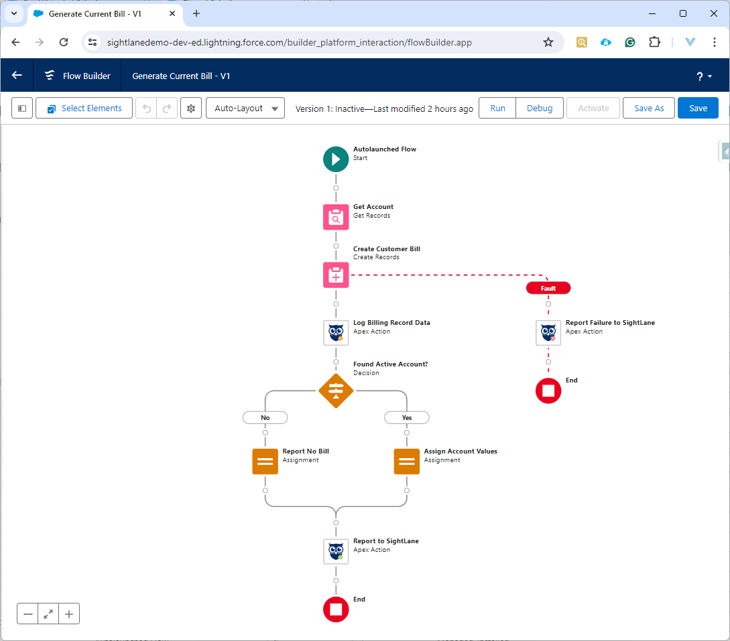Select the Report No Bill assignment icon
This screenshot has width=730, height=641.
pyautogui.click(x=265, y=461)
